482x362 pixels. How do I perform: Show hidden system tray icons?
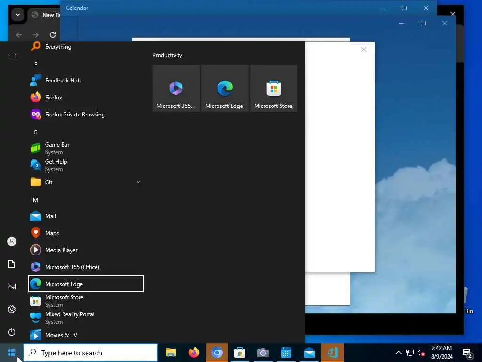coord(398,353)
